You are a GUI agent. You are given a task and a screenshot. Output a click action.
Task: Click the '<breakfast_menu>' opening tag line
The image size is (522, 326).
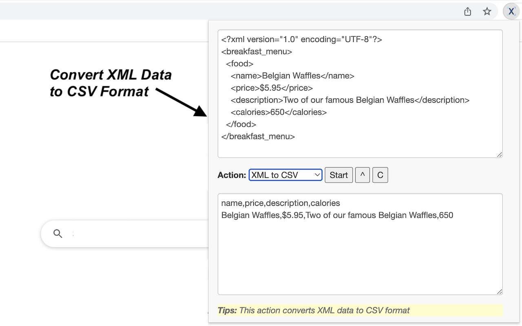[x=257, y=52]
